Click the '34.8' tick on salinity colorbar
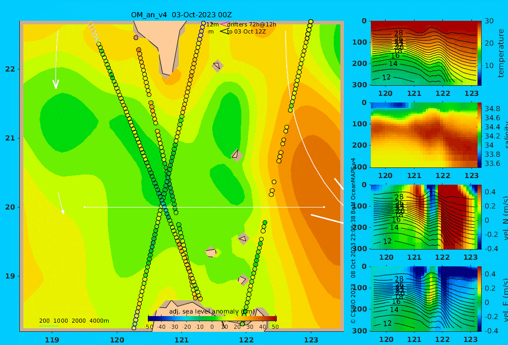This screenshot has height=345, width=508. (492, 109)
